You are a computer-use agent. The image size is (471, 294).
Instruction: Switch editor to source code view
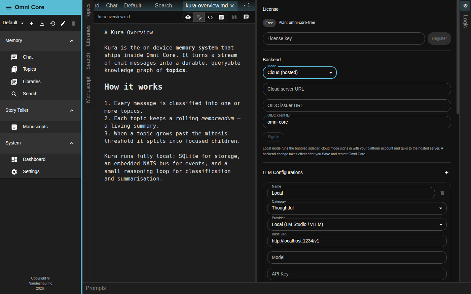coord(210,17)
